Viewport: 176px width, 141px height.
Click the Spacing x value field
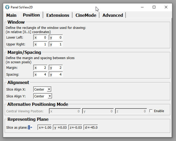pos(41,75)
